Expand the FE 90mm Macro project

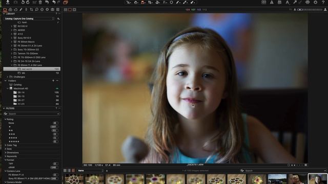11,42
